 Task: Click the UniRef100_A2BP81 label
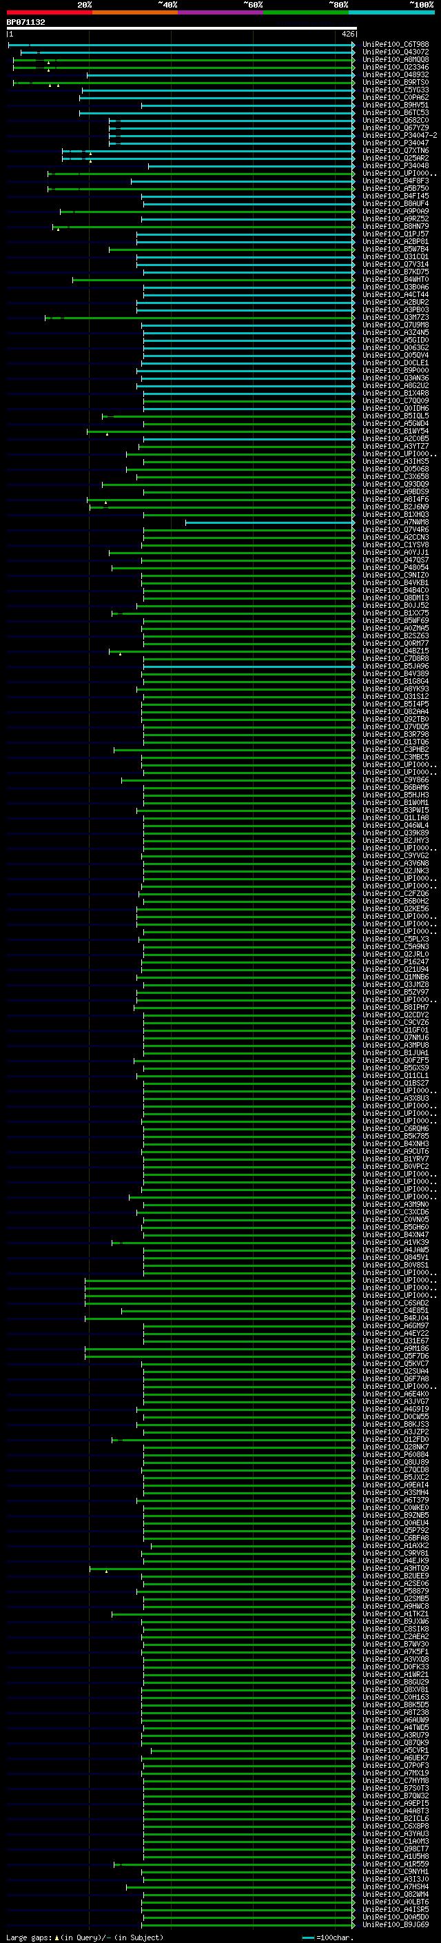[x=396, y=241]
